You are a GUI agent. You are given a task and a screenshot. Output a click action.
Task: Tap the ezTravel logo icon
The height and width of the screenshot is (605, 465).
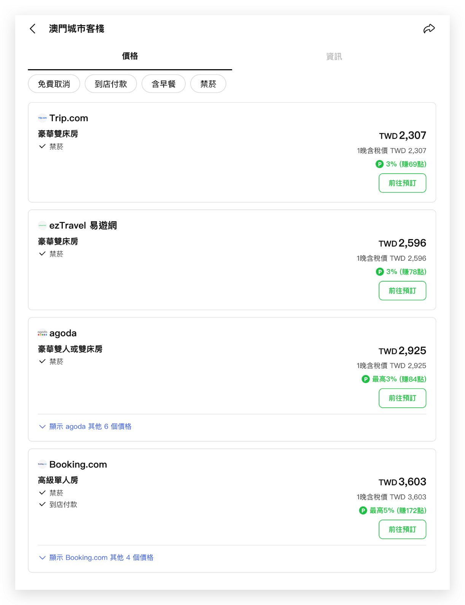[42, 226]
